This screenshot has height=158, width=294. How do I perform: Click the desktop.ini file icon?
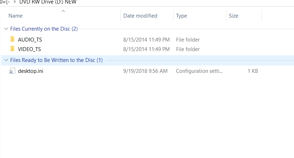tap(12, 71)
